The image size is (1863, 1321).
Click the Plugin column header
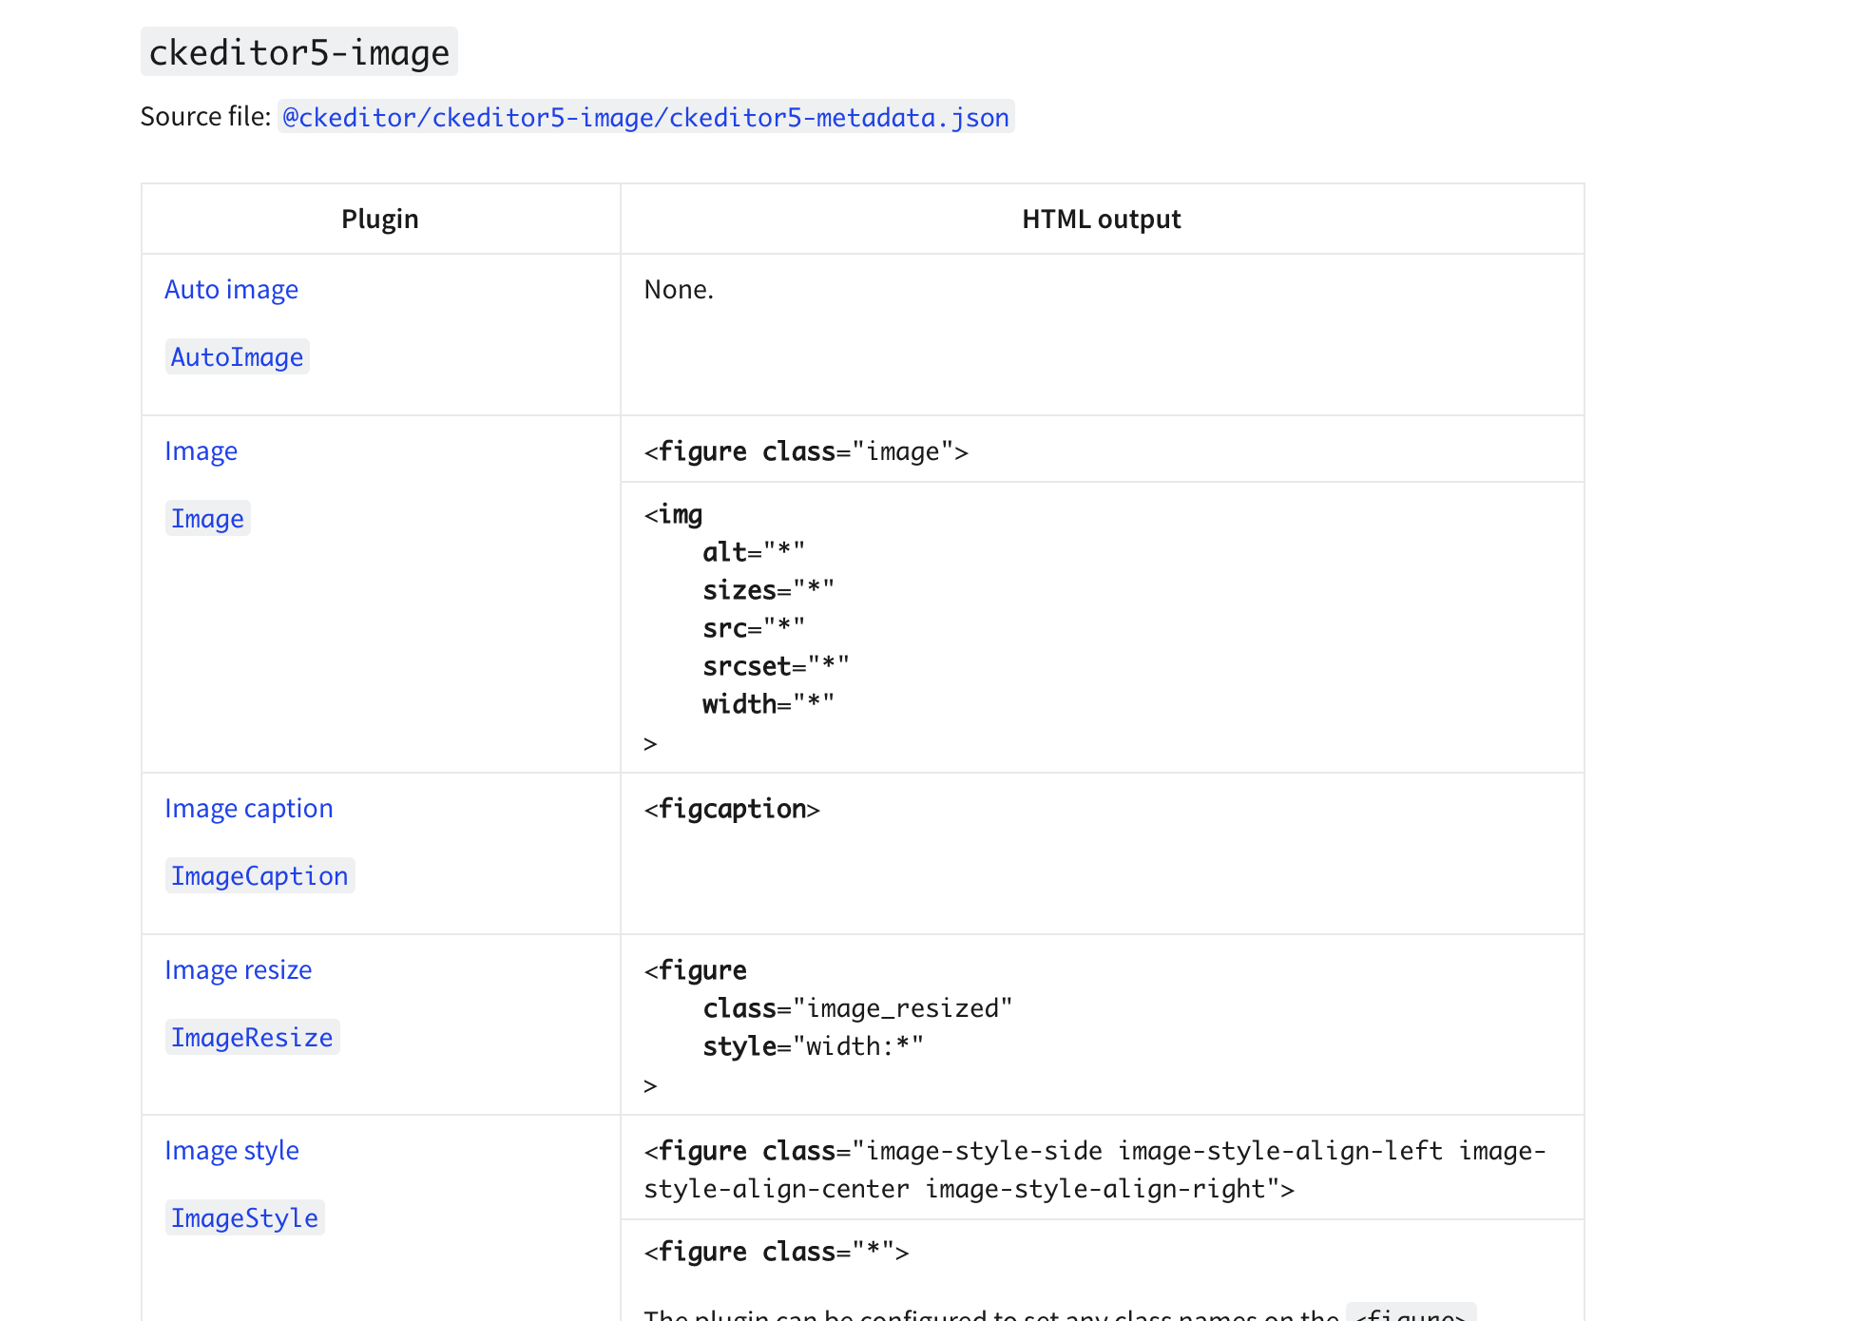pos(379,218)
